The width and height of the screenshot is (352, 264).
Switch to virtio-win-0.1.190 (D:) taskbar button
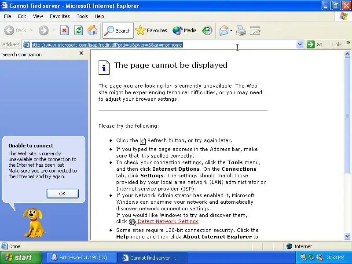[x=81, y=257]
